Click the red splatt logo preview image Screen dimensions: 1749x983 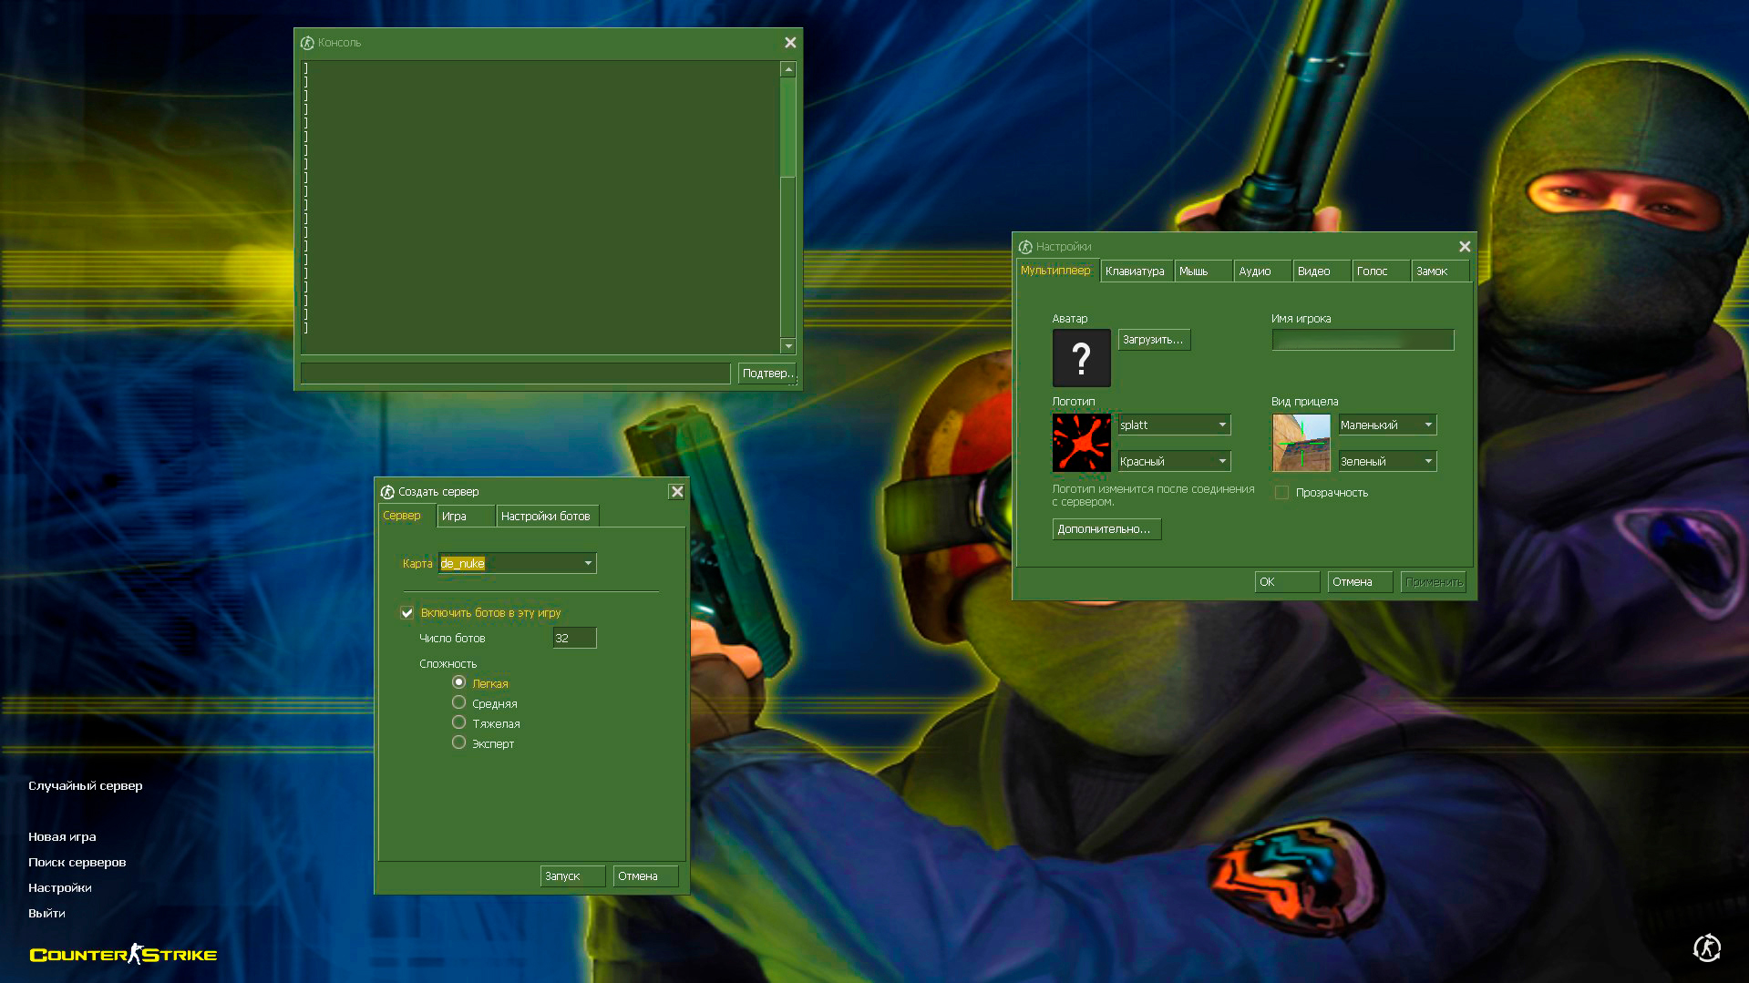pyautogui.click(x=1081, y=443)
